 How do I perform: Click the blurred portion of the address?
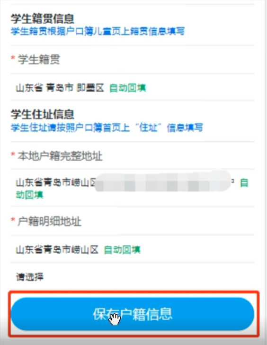163,182
